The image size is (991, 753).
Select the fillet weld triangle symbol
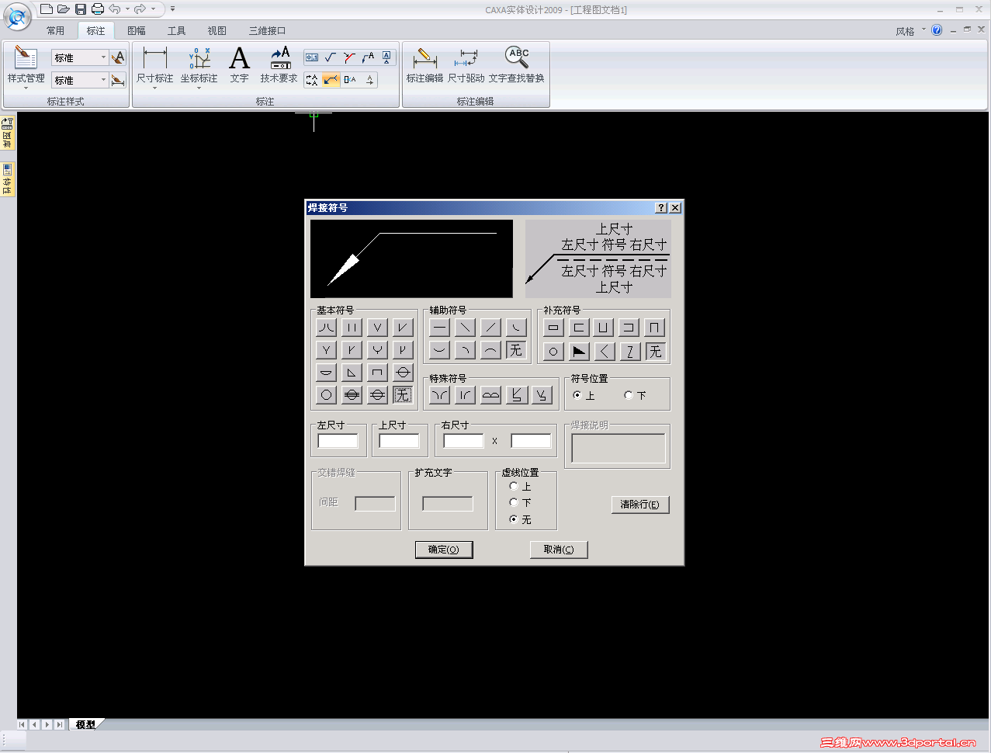[x=352, y=373]
